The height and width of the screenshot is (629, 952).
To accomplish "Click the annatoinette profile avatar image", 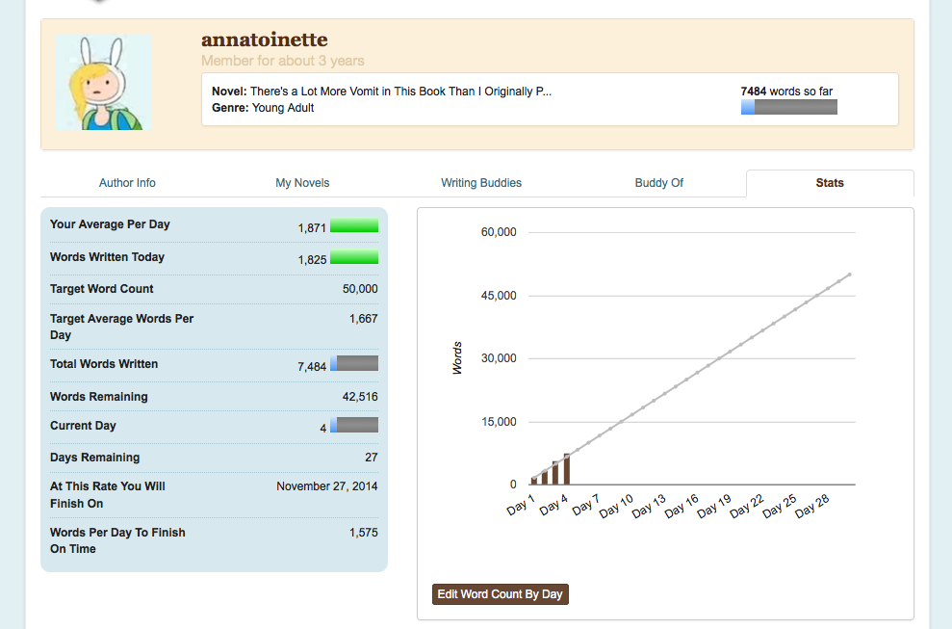I will pos(103,83).
